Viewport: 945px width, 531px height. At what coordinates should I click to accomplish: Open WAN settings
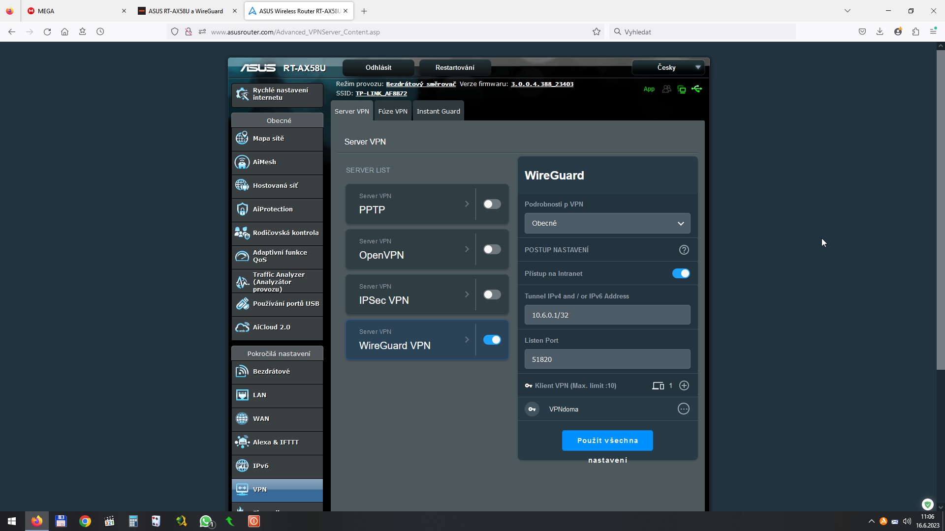(277, 419)
